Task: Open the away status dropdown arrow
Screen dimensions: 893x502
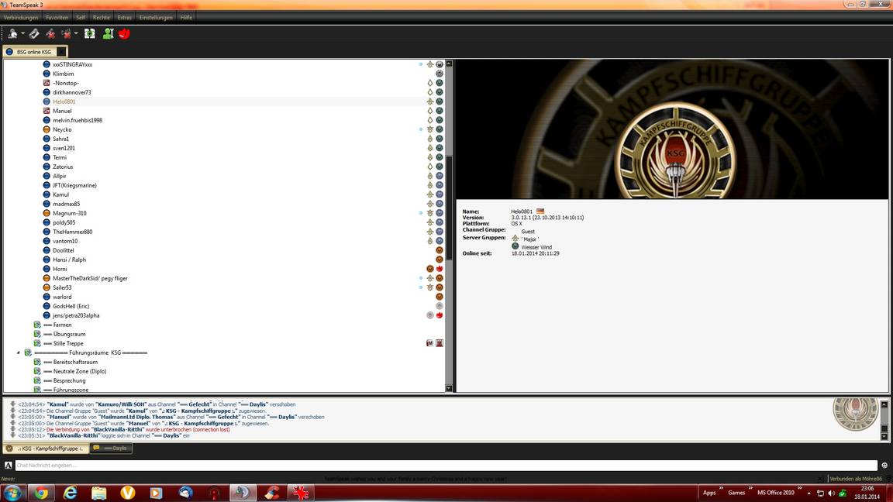Action: 76,33
